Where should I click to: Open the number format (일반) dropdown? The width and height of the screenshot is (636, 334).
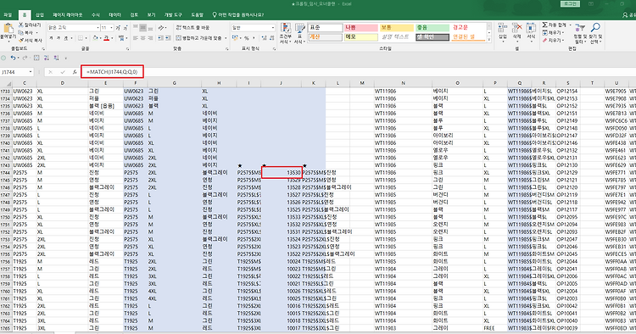pos(272,28)
